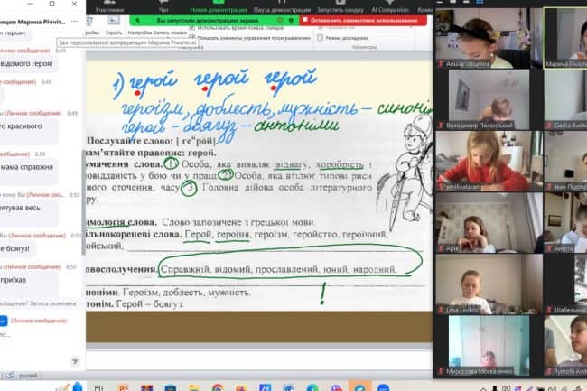The width and height of the screenshot is (587, 391).
Task: Click the Настройка slideshow setup button
Action: [x=140, y=31]
